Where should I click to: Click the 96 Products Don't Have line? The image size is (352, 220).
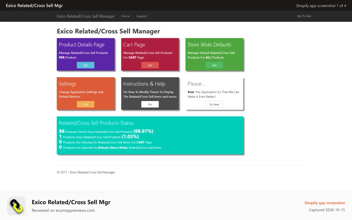pyautogui.click(x=106, y=131)
